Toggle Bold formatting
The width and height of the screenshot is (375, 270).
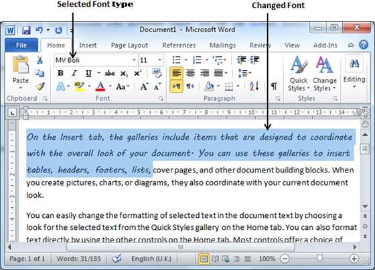(60, 73)
